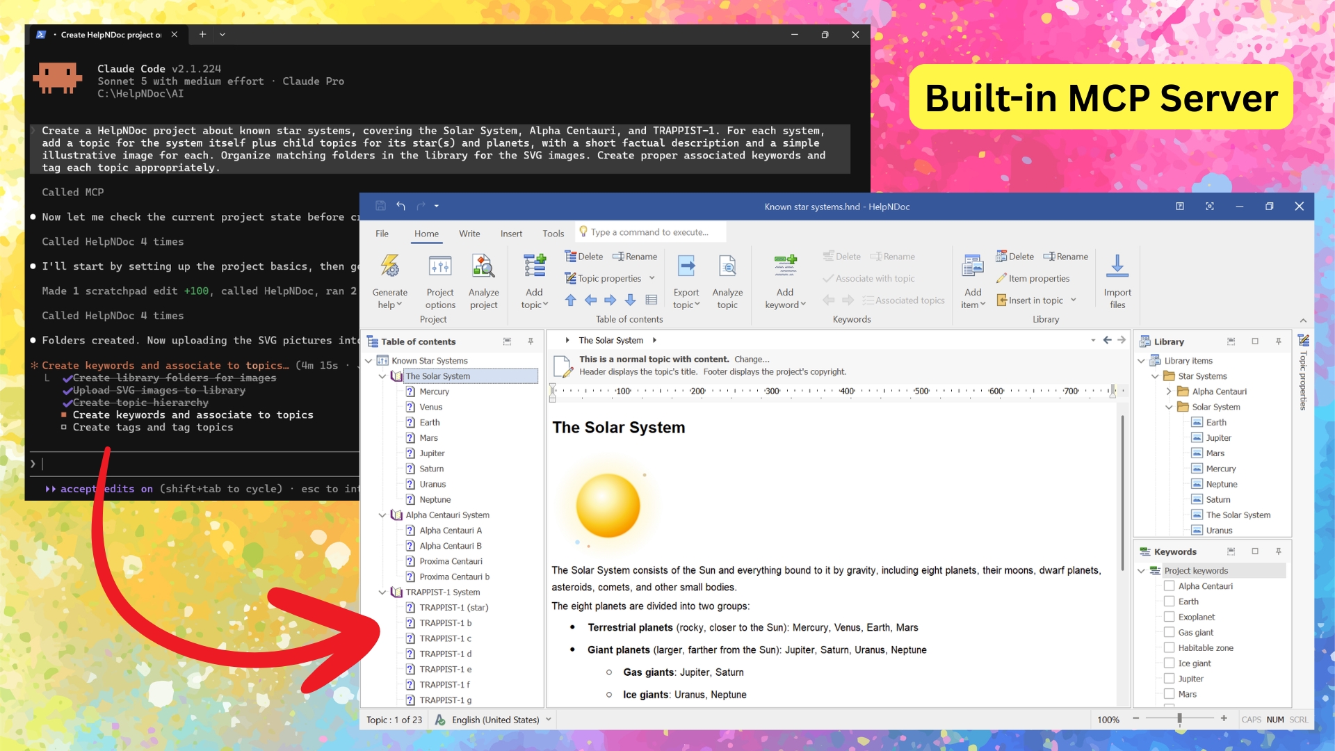1335x751 pixels.
Task: Select Proxima Centauri b topic
Action: (x=454, y=576)
